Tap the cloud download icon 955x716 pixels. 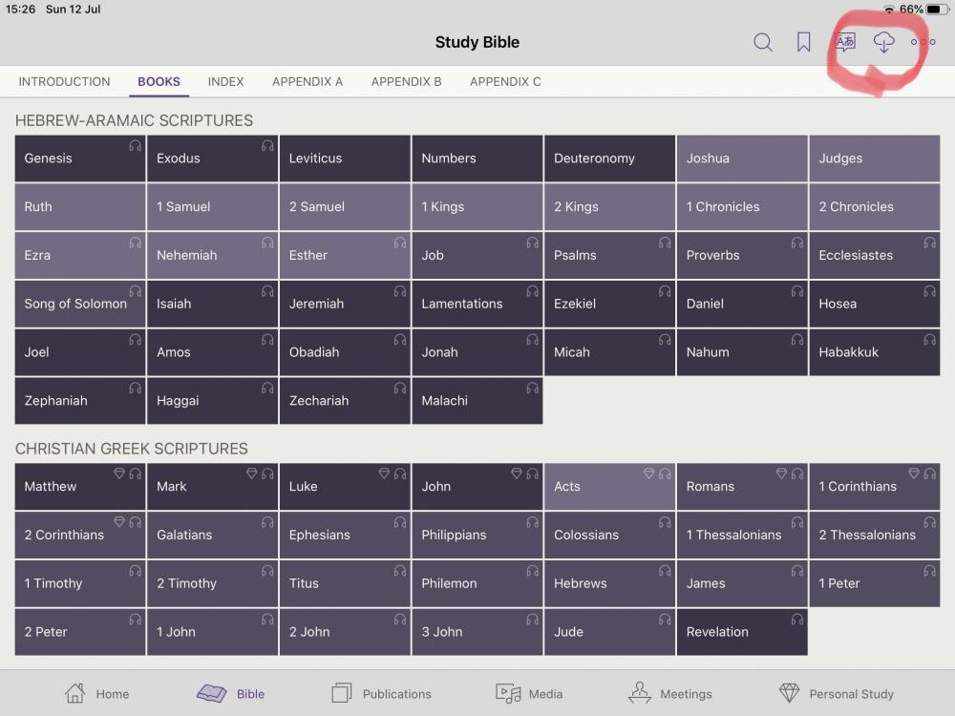884,42
